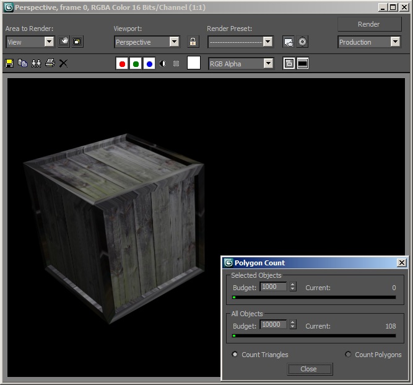
Task: Toggle the red channel display
Action: [x=122, y=64]
